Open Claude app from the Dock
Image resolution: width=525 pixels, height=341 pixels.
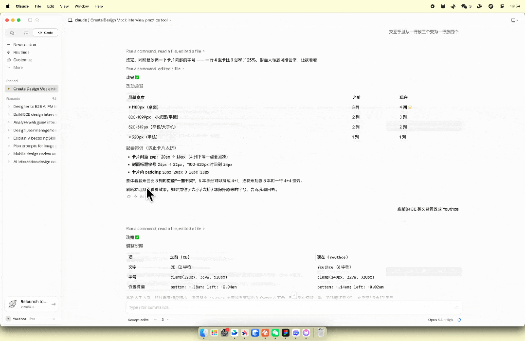[x=265, y=333]
